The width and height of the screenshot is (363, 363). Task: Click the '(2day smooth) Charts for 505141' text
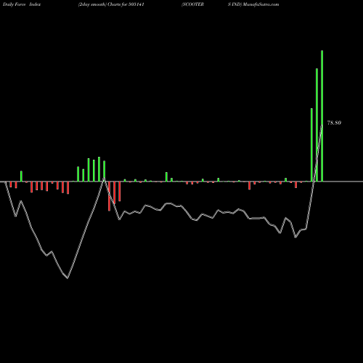tap(111, 4)
